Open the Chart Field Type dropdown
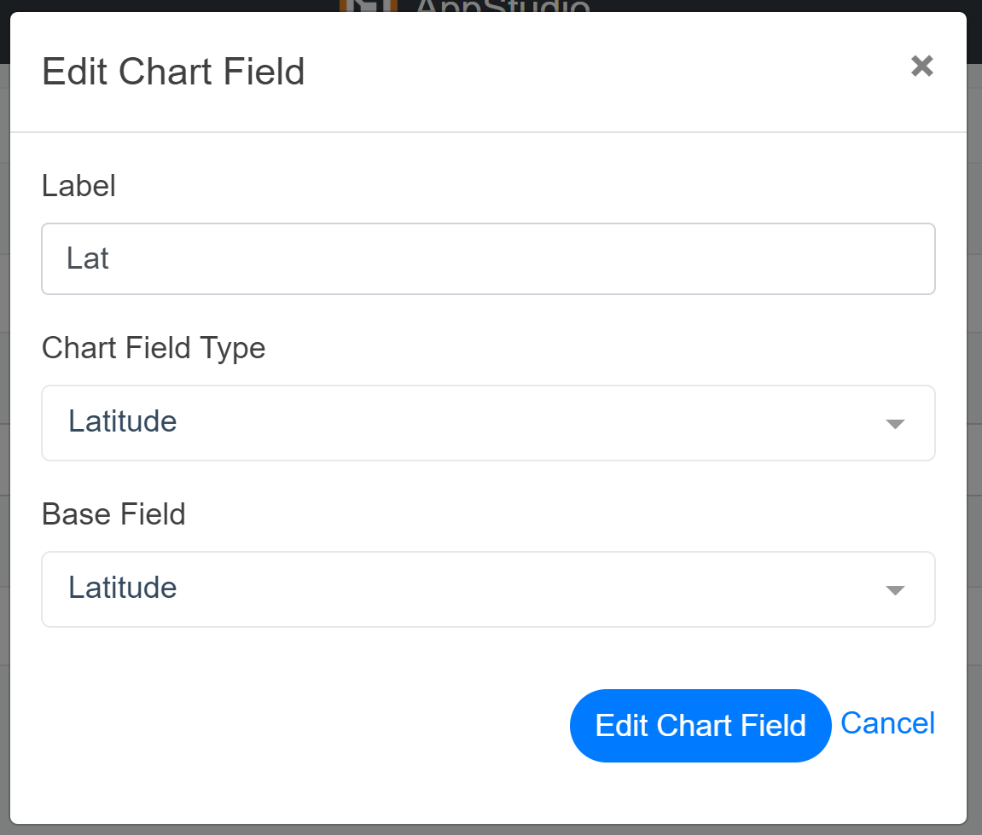Screen dimensions: 982x835 [487, 423]
